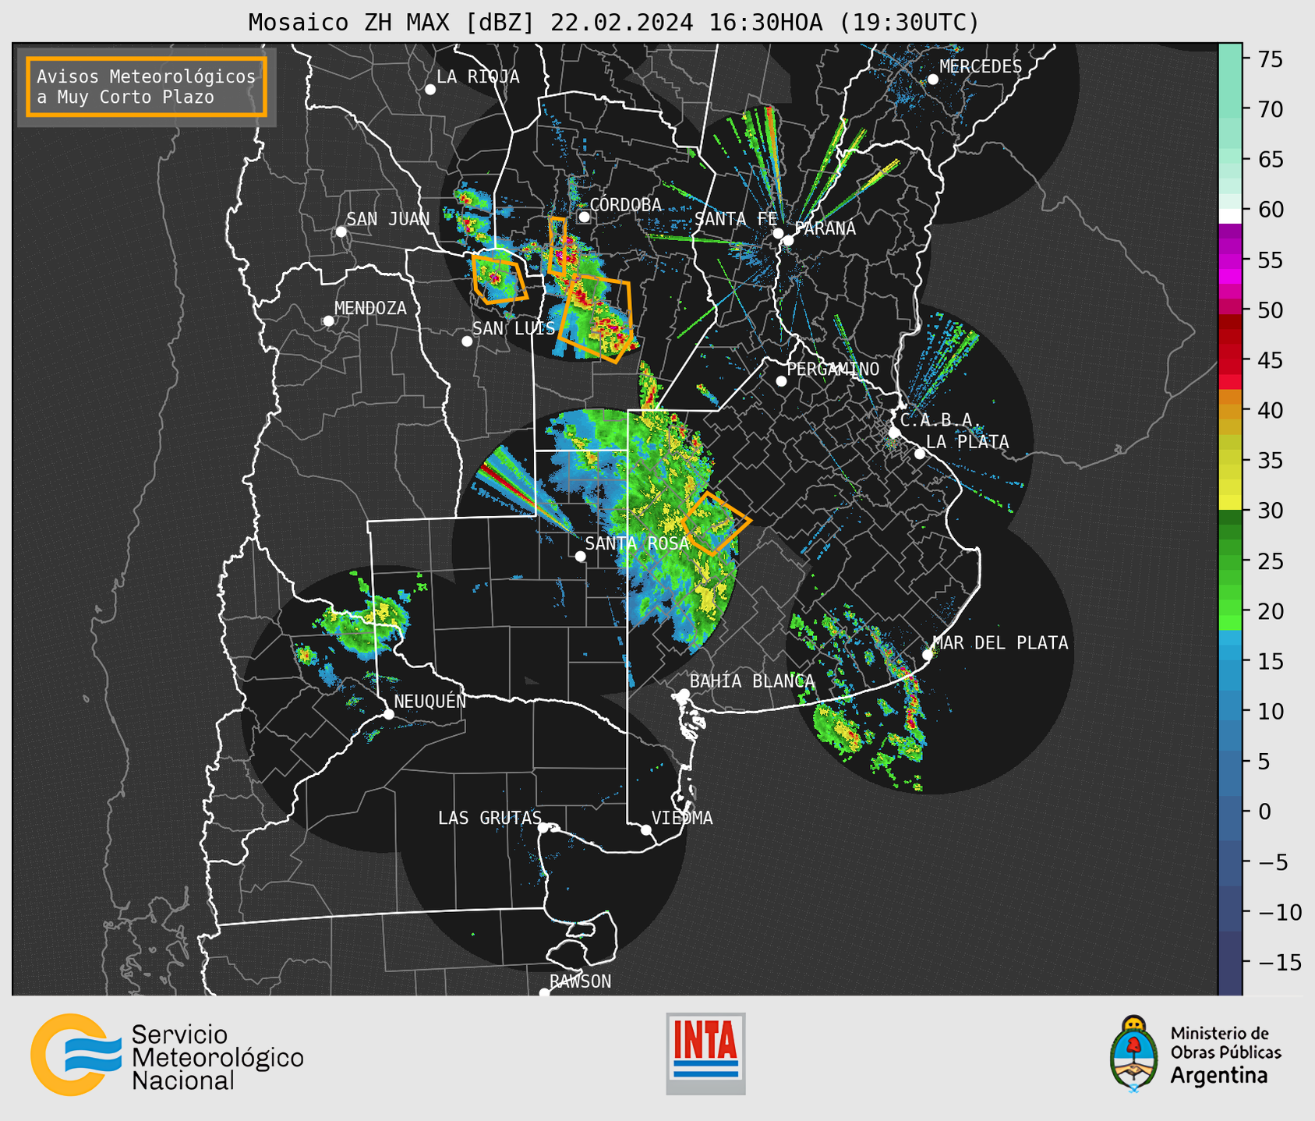1315x1121 pixels.
Task: Click the Argentina text beside ministry emblem
Action: click(x=1219, y=1076)
